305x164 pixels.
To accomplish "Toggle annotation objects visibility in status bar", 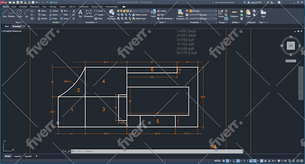I will pos(261,161).
